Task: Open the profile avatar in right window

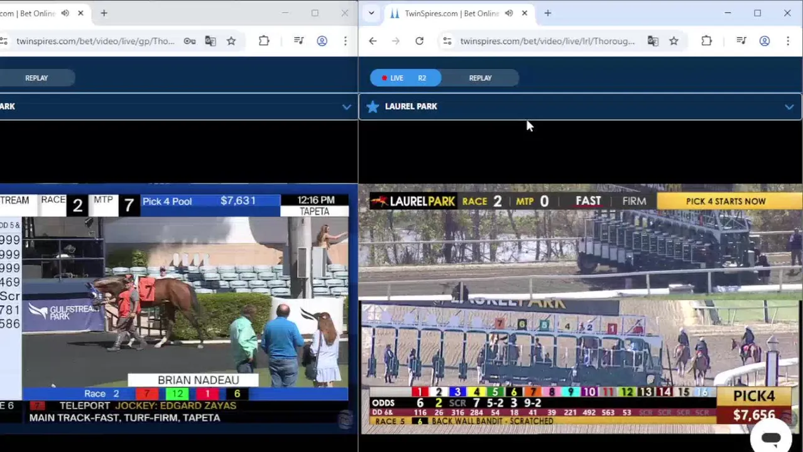Action: (x=764, y=41)
